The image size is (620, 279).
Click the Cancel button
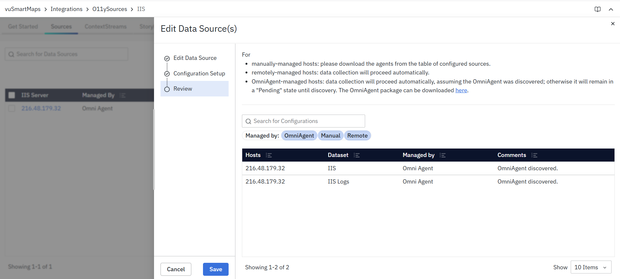(x=176, y=269)
